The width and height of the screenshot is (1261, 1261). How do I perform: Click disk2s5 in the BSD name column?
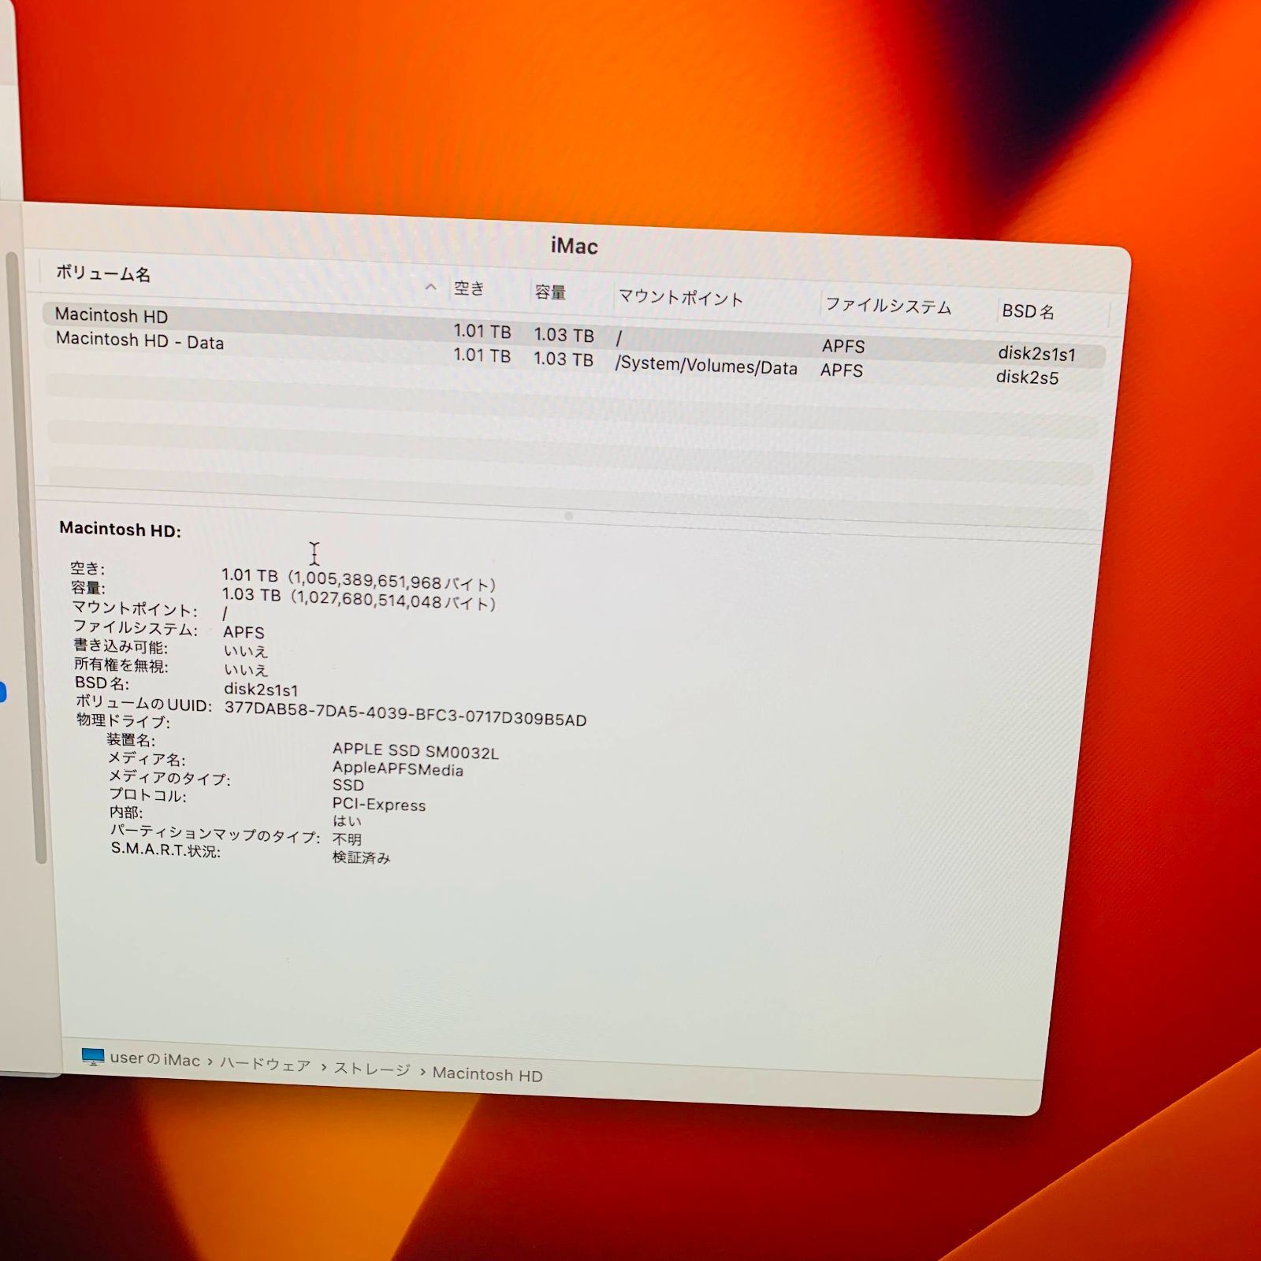pyautogui.click(x=1027, y=378)
